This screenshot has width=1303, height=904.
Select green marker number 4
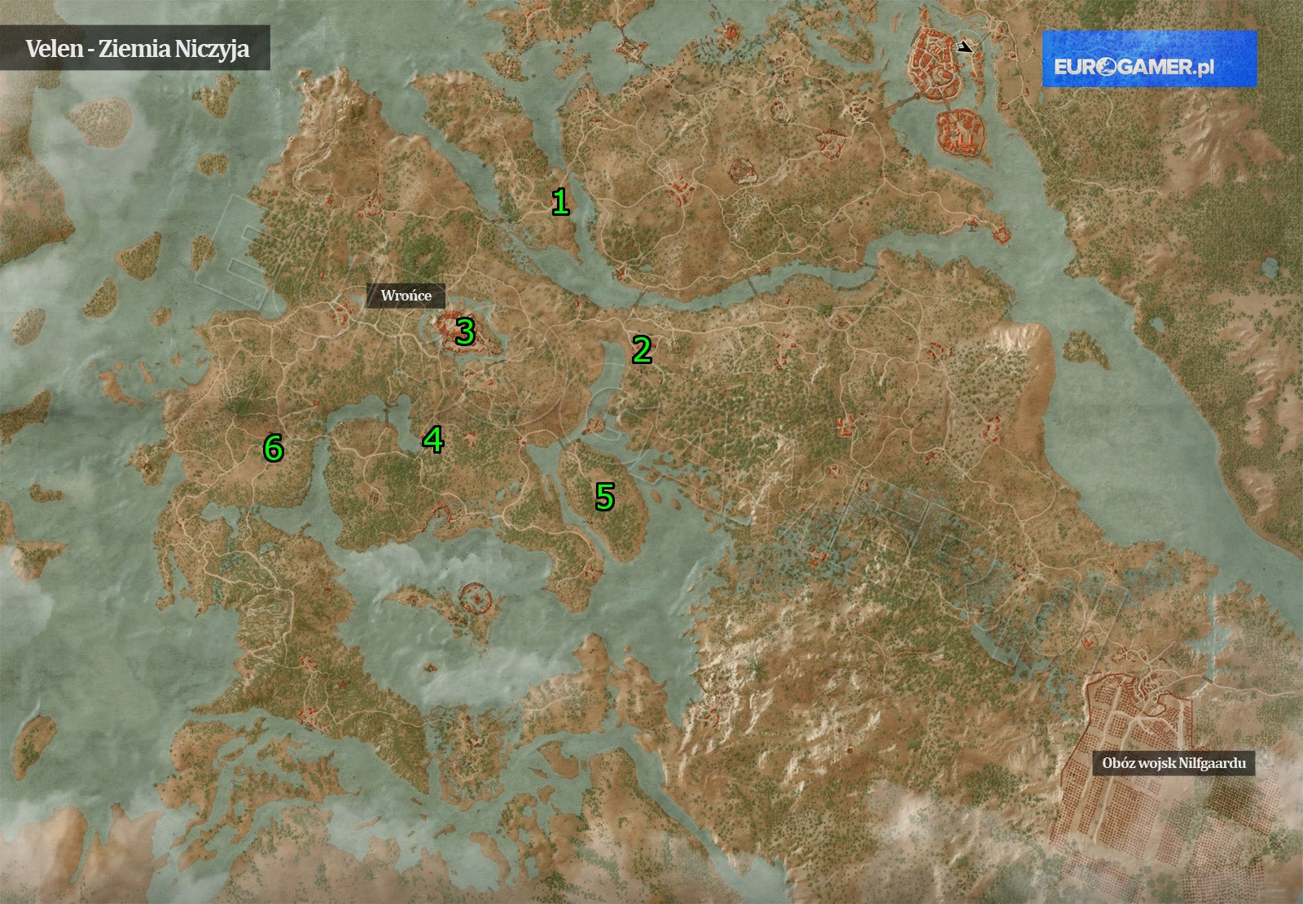coord(432,440)
